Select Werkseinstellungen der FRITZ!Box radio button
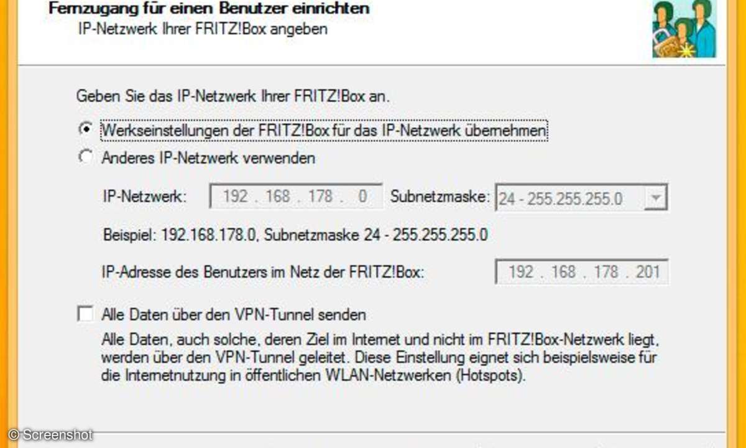 (85, 130)
